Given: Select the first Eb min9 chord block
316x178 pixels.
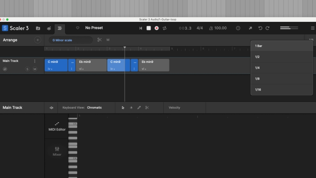Looking at the screenshot, I should click(91, 65).
